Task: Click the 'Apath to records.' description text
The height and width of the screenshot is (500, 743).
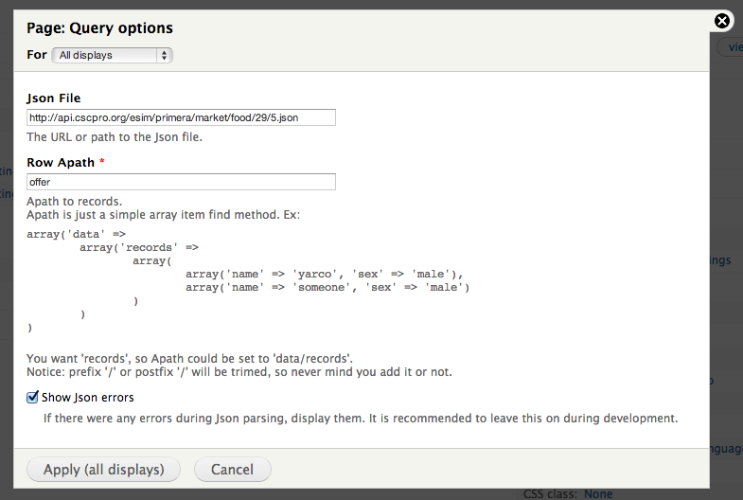Action: (75, 202)
